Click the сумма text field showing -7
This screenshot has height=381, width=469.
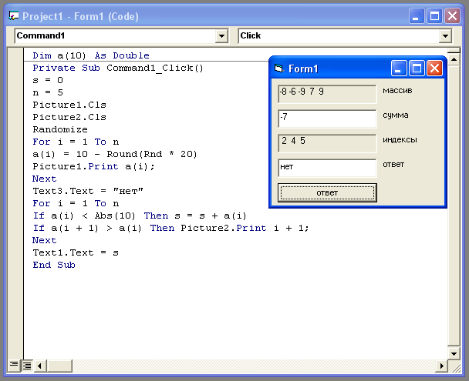(327, 119)
